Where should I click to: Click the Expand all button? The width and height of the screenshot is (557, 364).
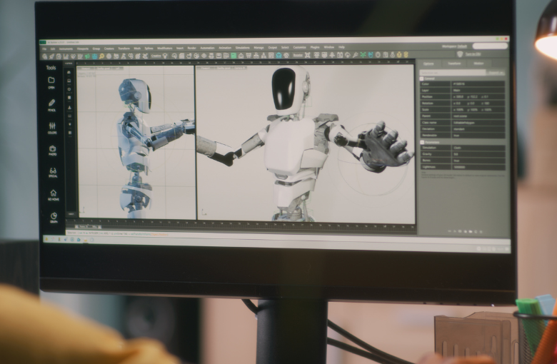495,72
